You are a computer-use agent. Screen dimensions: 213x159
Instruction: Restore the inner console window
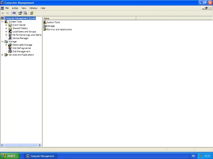pyautogui.click(x=206, y=8)
